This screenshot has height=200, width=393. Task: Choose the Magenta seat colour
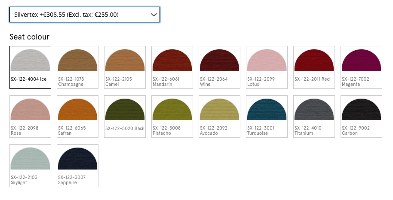(362, 67)
